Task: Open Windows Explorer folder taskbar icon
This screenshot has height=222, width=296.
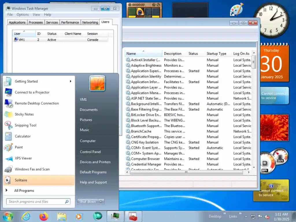Action: pos(62,217)
